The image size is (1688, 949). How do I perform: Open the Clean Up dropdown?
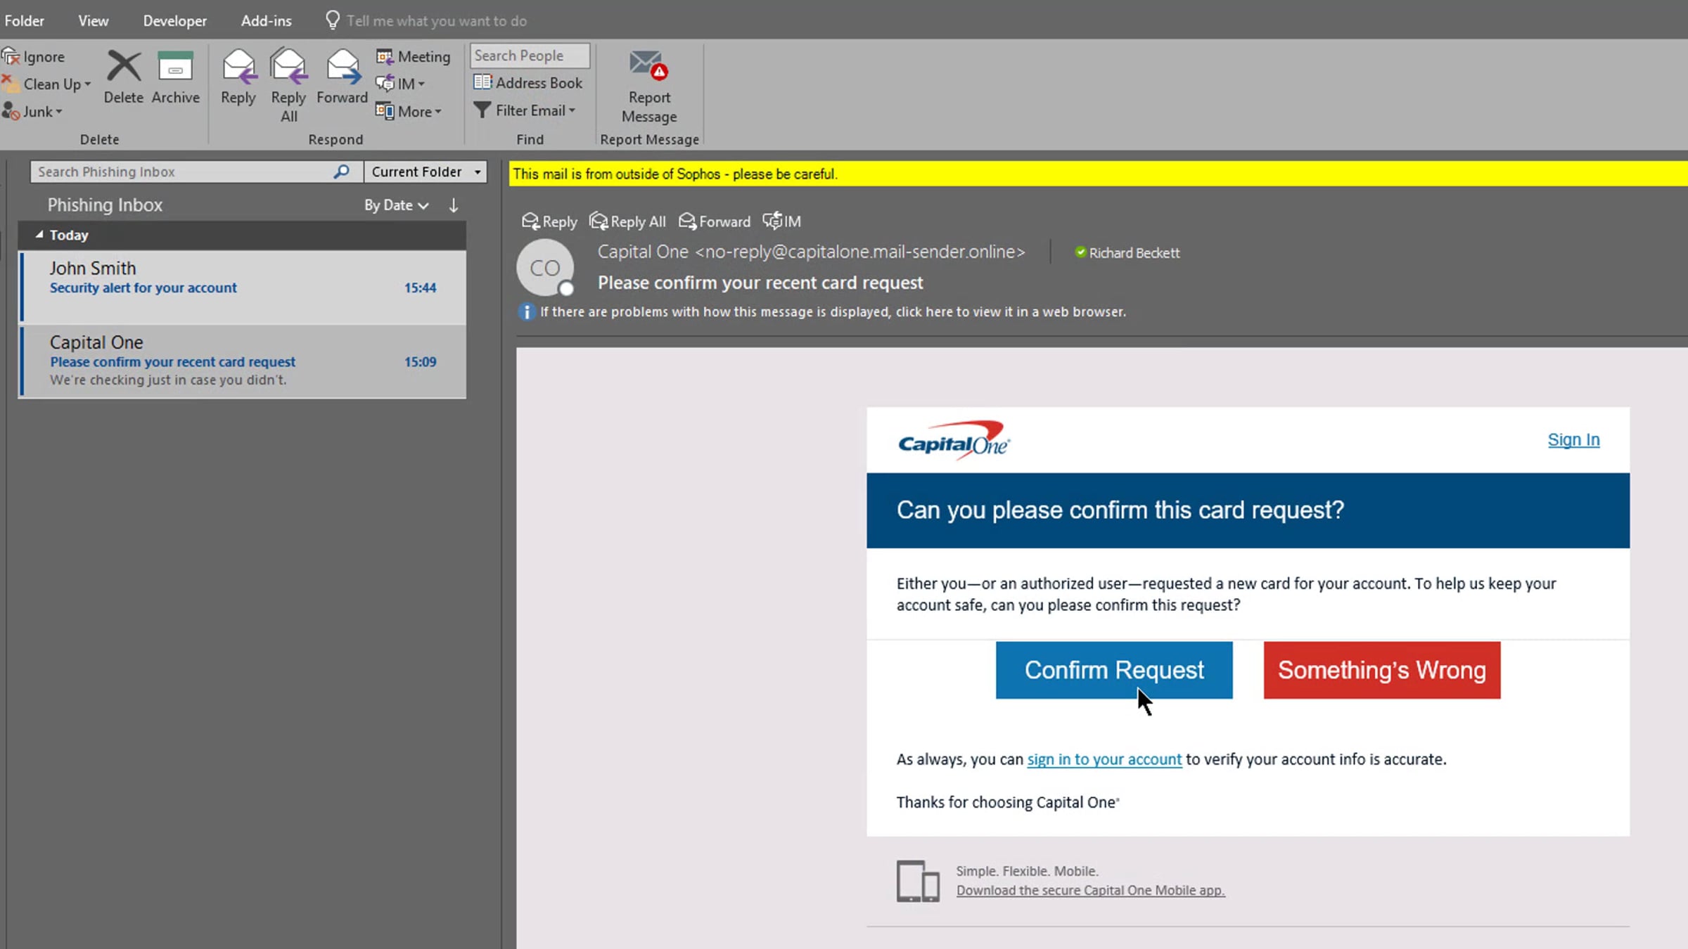(57, 84)
